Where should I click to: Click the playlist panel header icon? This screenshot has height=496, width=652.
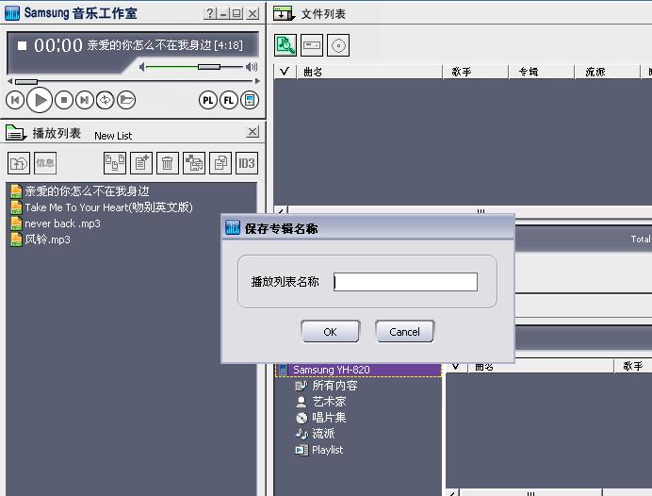click(x=16, y=133)
